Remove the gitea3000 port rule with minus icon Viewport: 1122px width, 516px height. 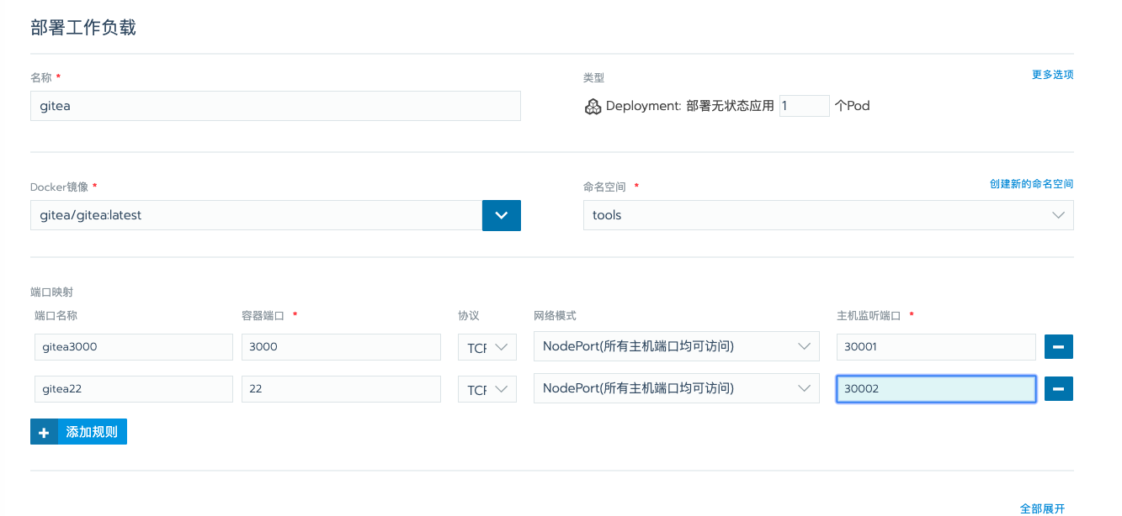click(1059, 346)
